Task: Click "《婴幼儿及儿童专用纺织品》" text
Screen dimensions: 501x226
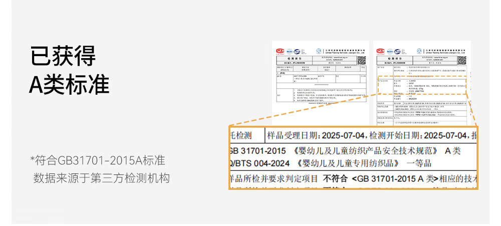Action: pos(348,163)
